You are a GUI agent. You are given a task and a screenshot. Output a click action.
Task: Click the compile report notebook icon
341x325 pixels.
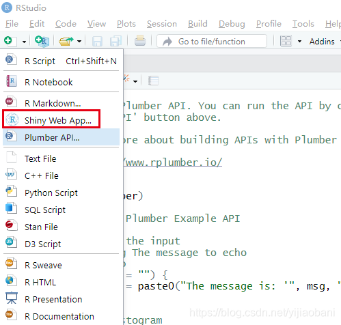153,81
